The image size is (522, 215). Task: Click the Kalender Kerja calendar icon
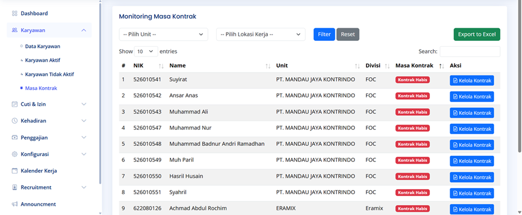(x=14, y=171)
